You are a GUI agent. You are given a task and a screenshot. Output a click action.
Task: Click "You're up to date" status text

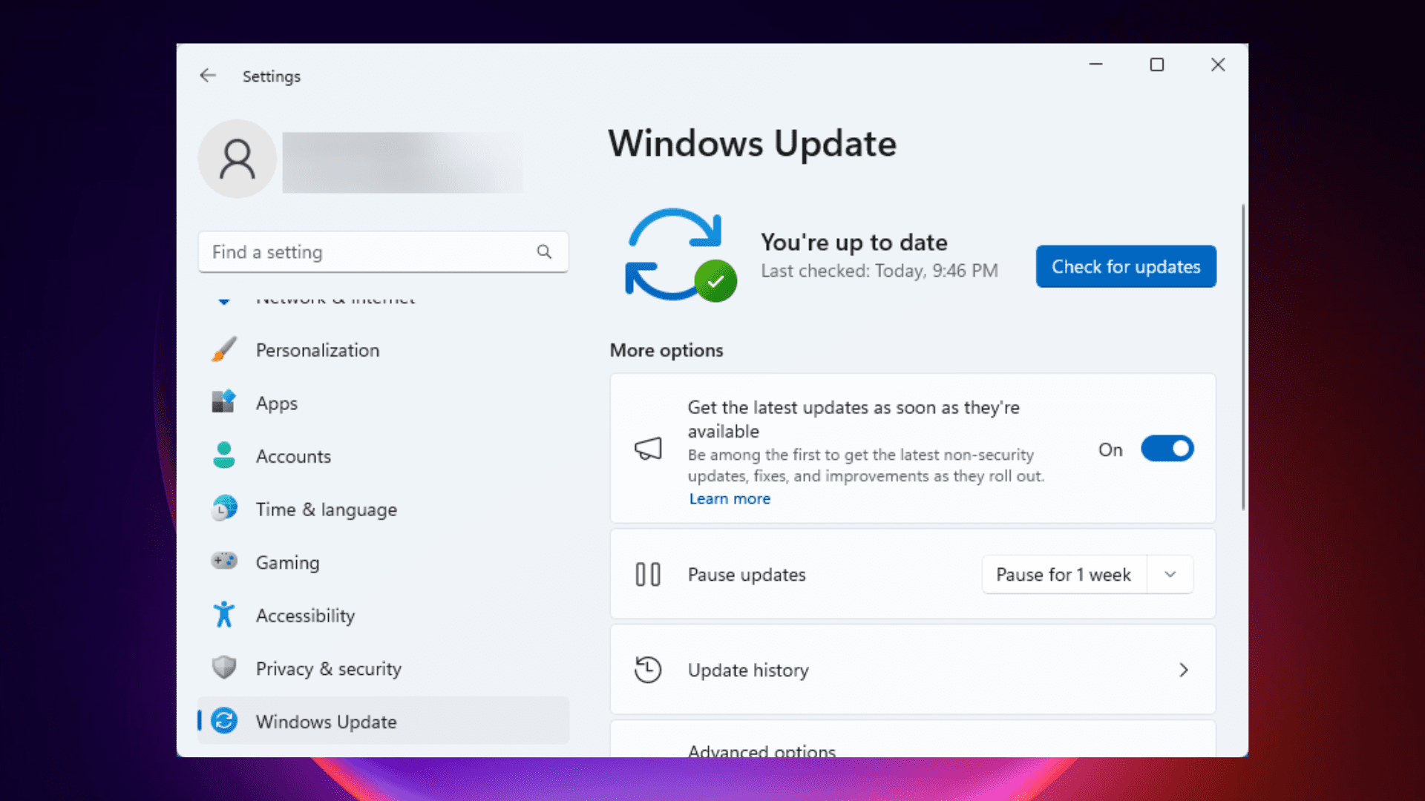[854, 243]
